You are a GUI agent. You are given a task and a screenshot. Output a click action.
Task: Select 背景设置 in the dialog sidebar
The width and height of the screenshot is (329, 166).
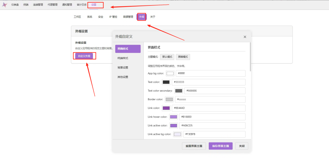click(x=123, y=68)
